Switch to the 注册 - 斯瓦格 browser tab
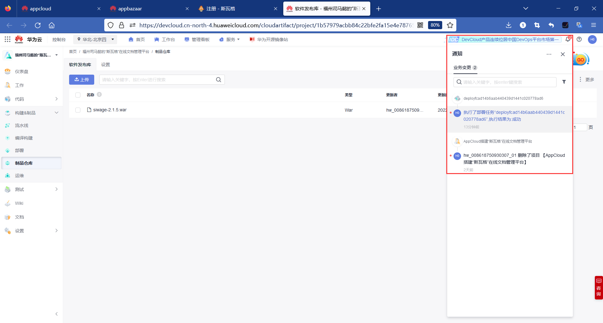 click(x=237, y=9)
